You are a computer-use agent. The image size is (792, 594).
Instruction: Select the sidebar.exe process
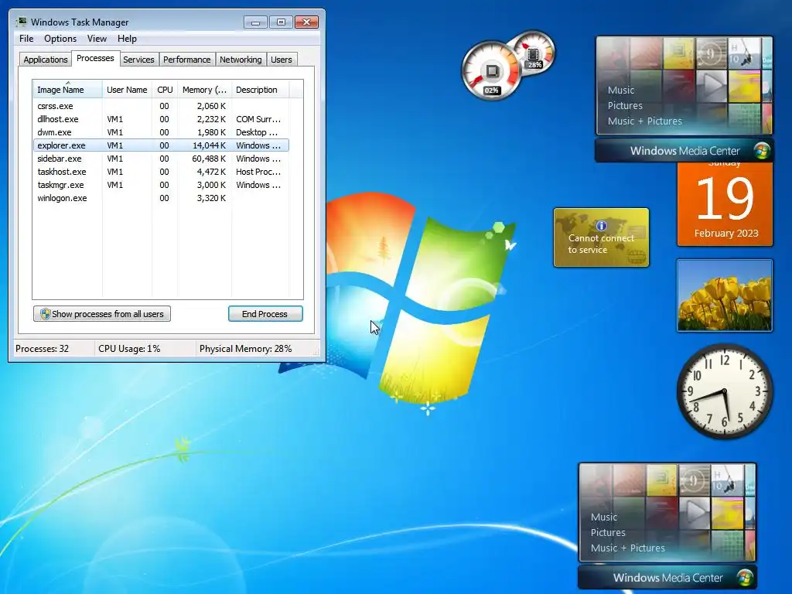click(161, 159)
